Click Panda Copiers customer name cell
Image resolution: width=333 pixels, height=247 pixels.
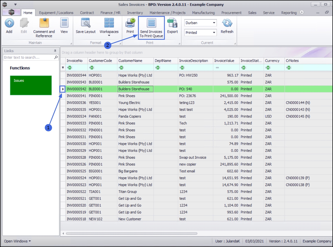[x=135, y=116]
